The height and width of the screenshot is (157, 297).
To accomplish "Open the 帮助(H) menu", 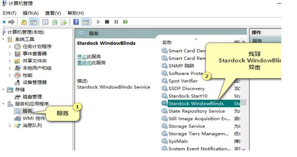I will (x=75, y=13).
